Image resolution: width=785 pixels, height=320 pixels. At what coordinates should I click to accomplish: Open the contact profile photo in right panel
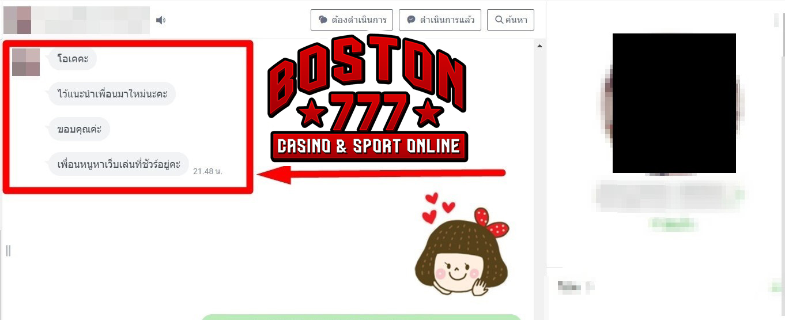pos(674,103)
